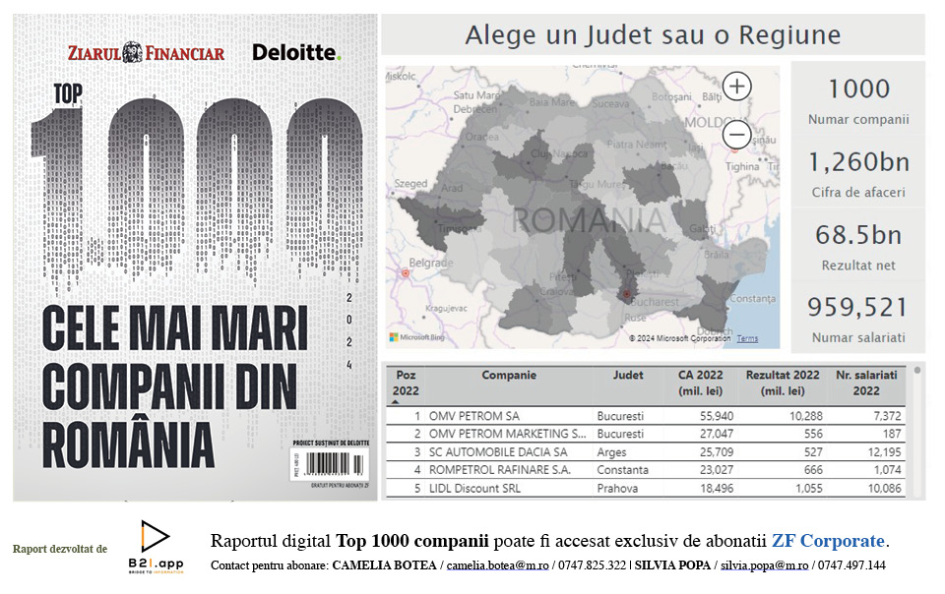
Task: Click the 12,195 salariati value
Action: pos(884,452)
